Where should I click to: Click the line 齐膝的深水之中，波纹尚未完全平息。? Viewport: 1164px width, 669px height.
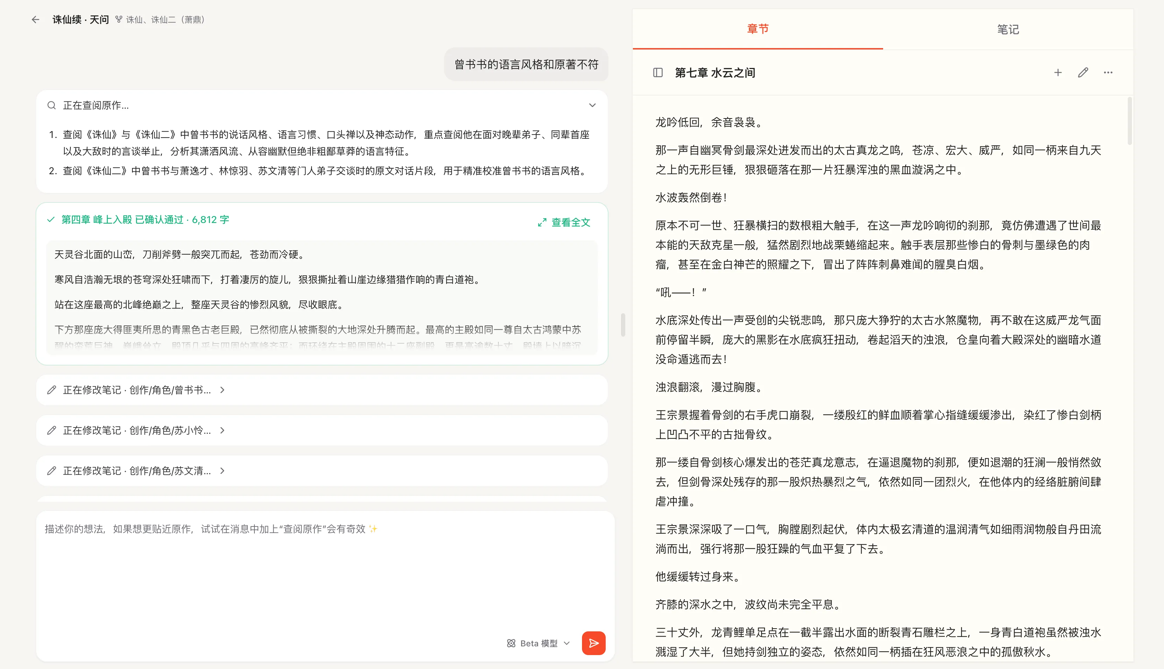click(x=749, y=605)
